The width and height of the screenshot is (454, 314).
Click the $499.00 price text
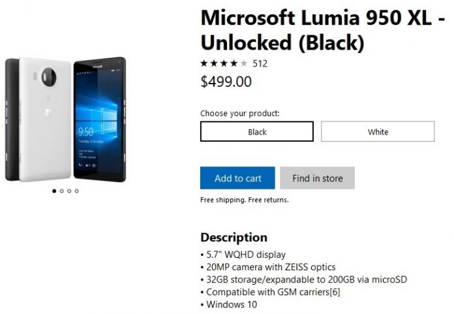click(226, 82)
